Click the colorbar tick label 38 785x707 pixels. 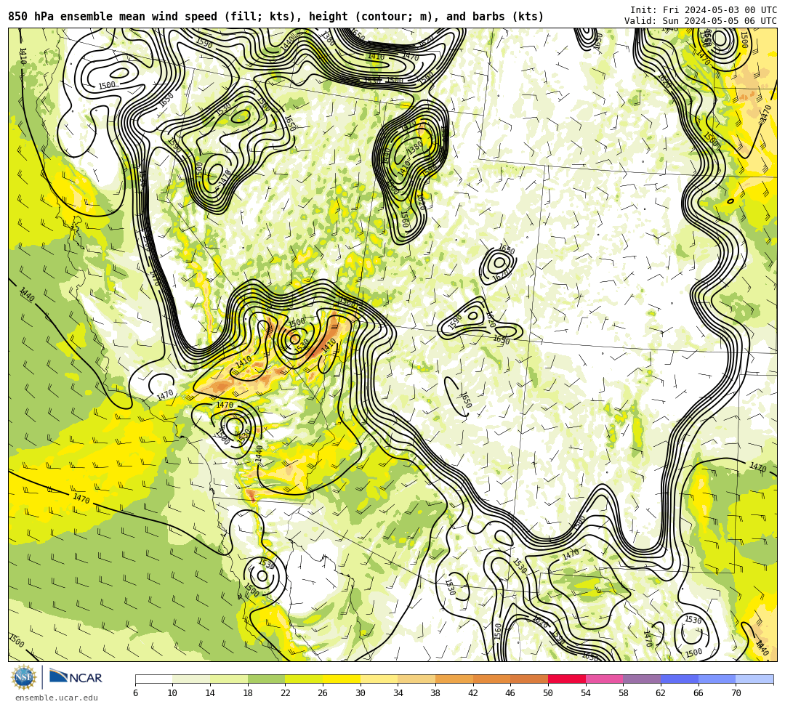coord(435,693)
